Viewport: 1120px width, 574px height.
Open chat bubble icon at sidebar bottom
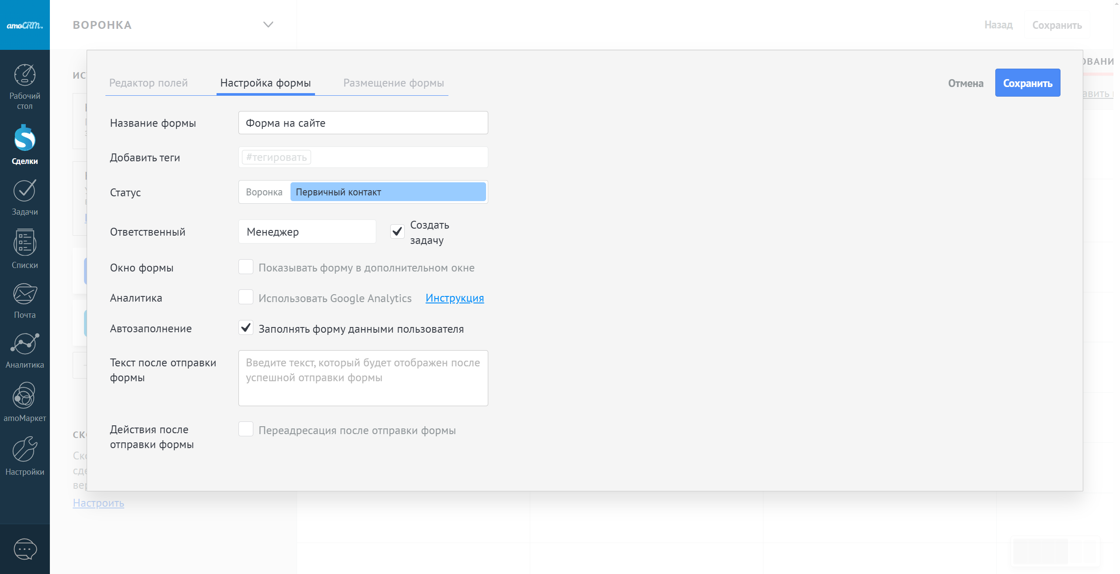(25, 549)
